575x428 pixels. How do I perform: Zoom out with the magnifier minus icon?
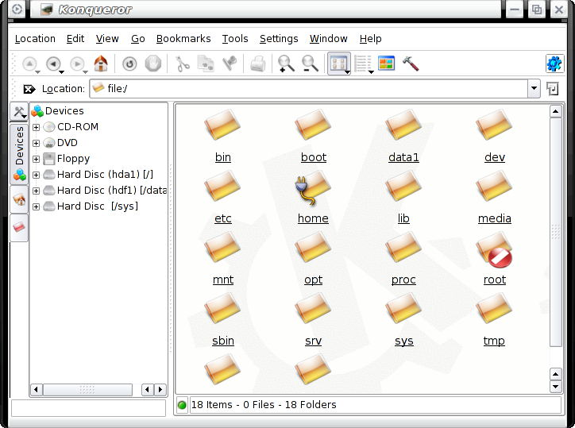pos(310,64)
